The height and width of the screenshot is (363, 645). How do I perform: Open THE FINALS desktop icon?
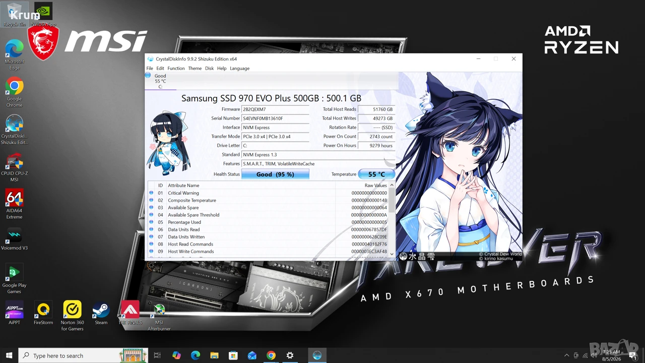coord(130,313)
